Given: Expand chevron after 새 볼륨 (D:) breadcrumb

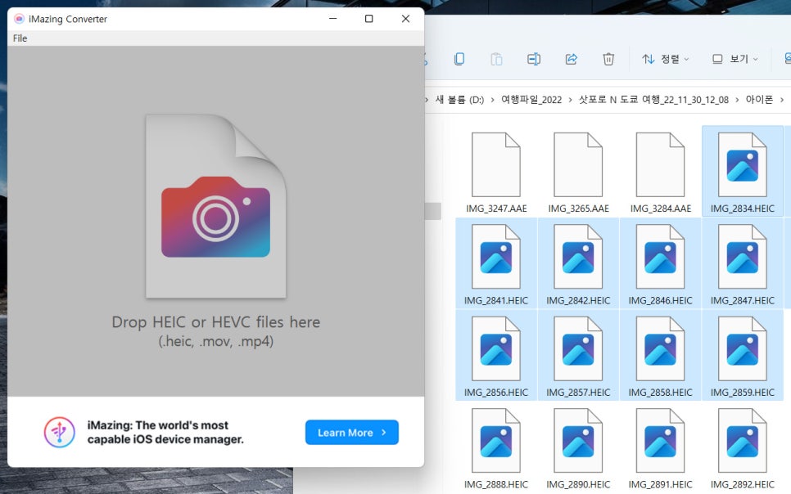Looking at the screenshot, I should click(492, 100).
